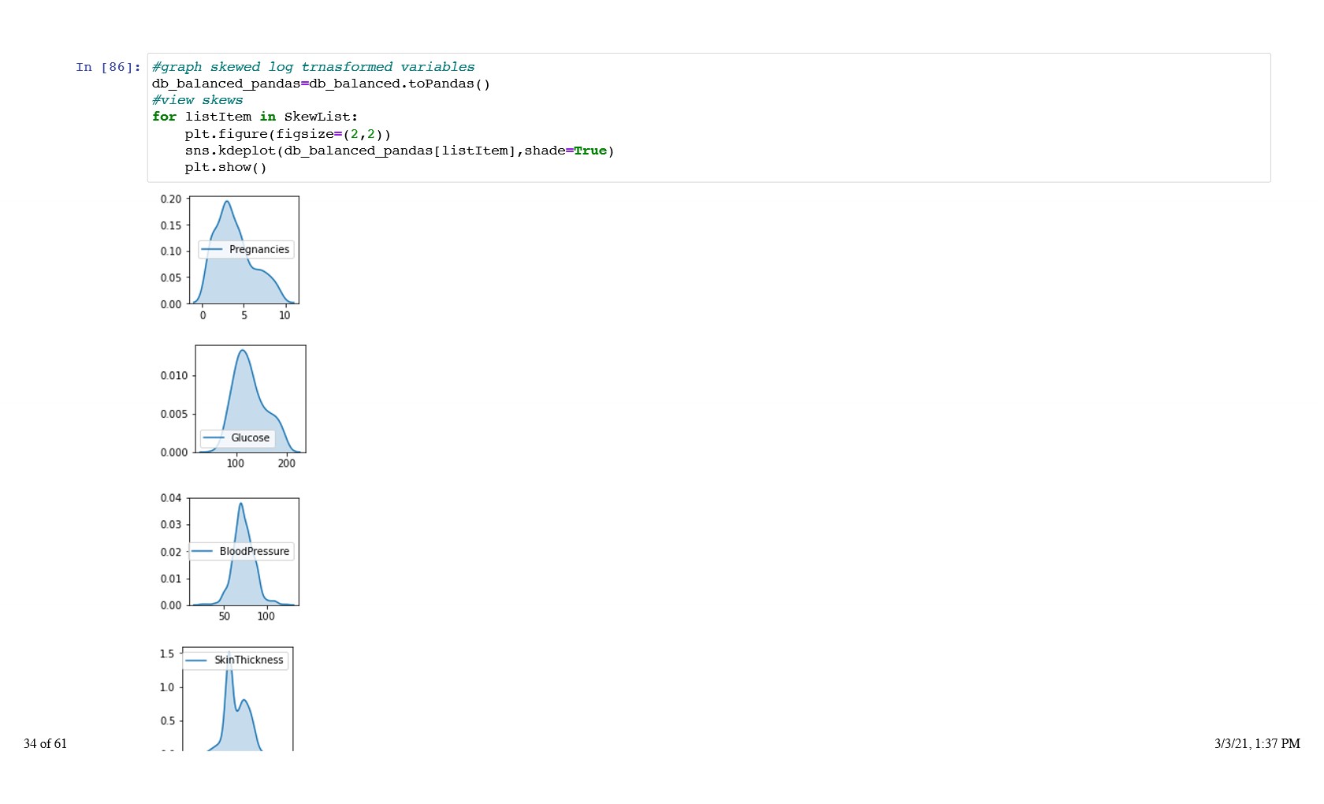Click the blue line swatch in Pregnancies legend
Viewport: 1324px width, 804px height.
click(x=212, y=250)
